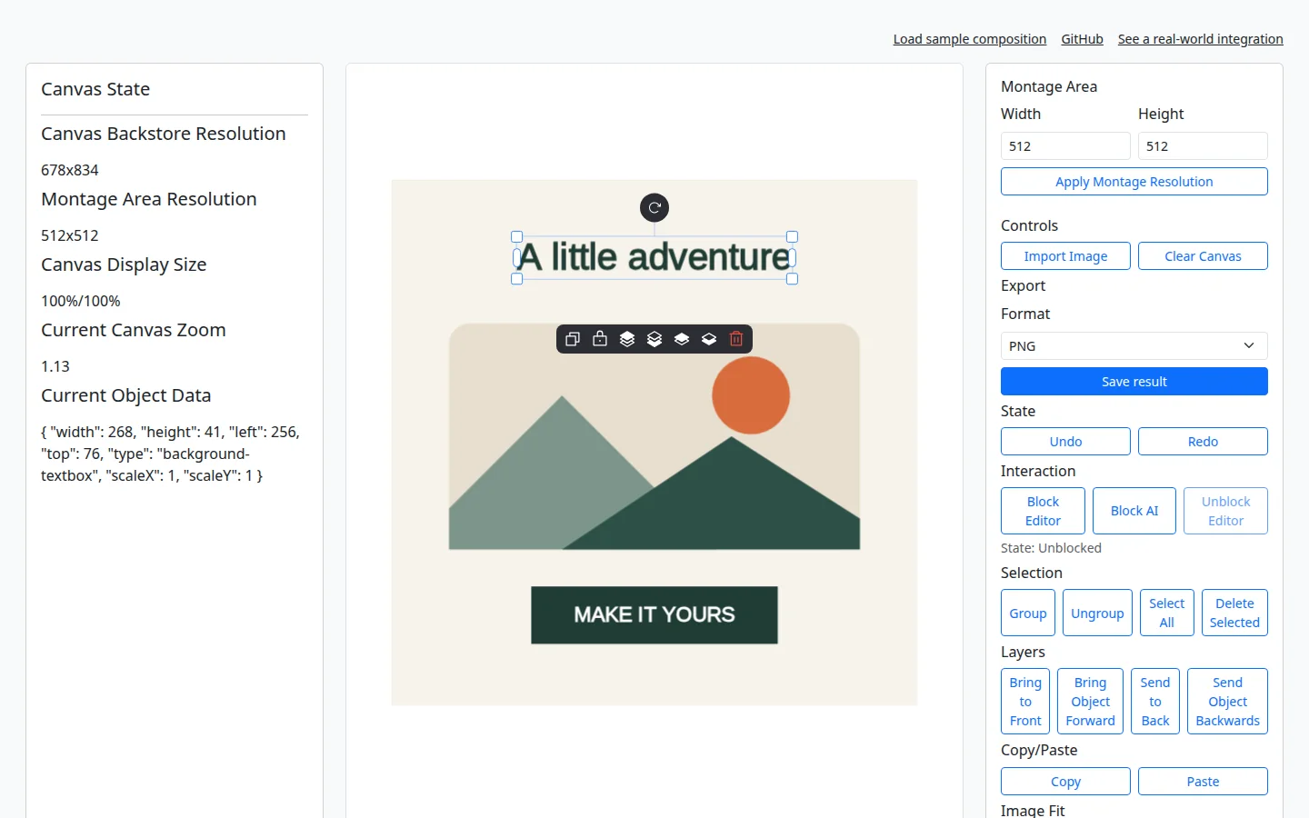Click the State: Unblocked status text
Viewport: 1309px width, 818px height.
click(x=1051, y=548)
